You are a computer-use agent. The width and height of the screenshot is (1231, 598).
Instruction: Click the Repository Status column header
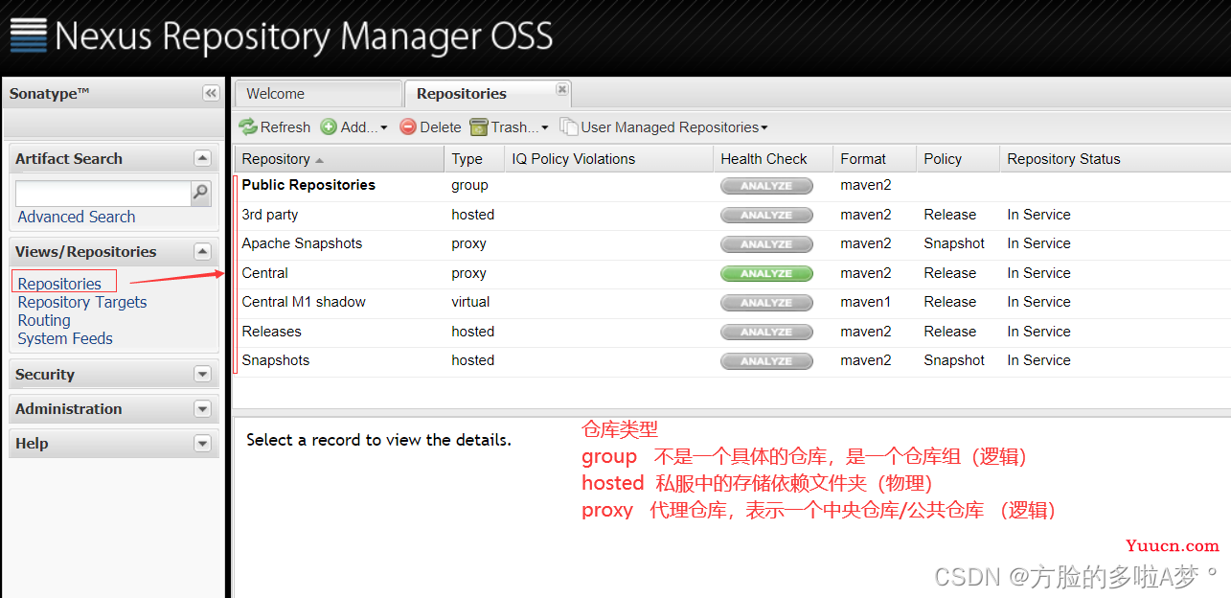[x=1115, y=159]
